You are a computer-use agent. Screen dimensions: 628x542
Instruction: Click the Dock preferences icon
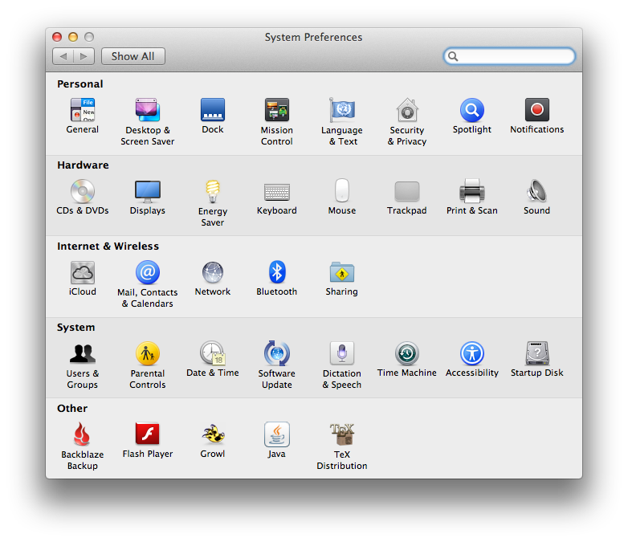(x=212, y=110)
